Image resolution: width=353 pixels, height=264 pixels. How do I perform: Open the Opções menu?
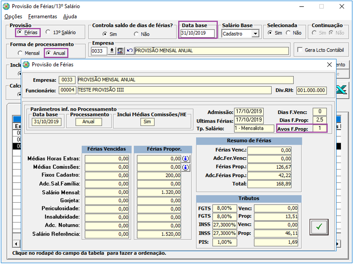[x=13, y=16]
